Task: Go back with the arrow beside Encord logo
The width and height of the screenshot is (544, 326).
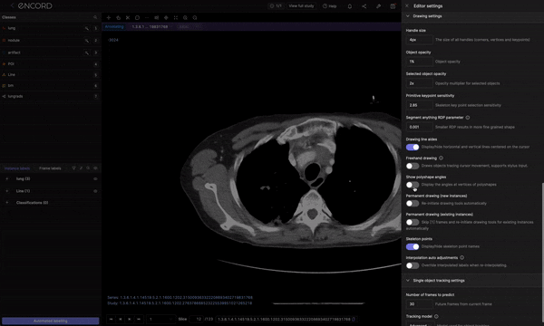Action: (12, 5)
